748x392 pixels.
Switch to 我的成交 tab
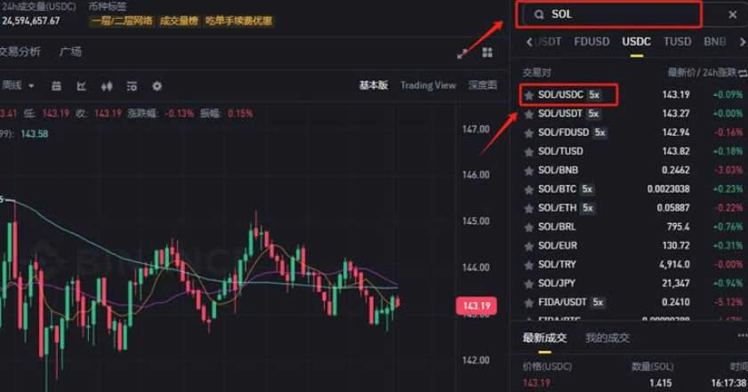[x=607, y=338]
